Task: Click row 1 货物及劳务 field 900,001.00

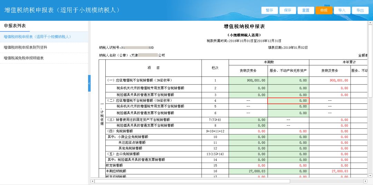Action: click(248, 81)
